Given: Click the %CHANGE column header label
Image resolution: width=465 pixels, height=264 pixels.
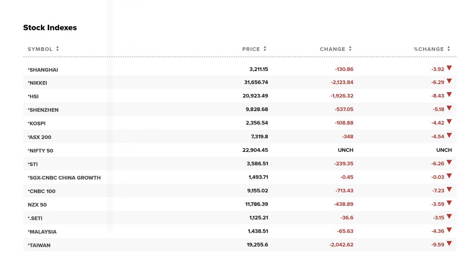Looking at the screenshot, I should 429,49.
